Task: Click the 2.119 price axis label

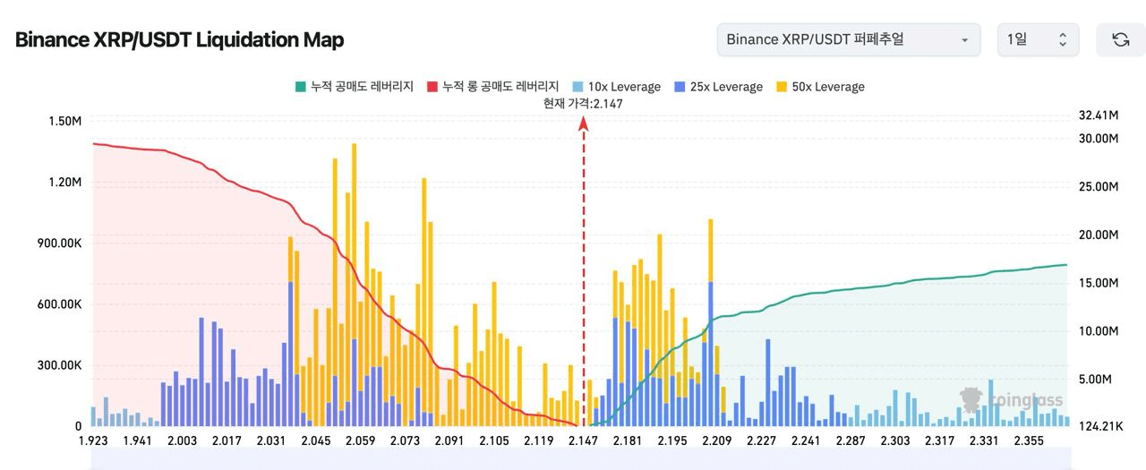Action: pos(539,440)
